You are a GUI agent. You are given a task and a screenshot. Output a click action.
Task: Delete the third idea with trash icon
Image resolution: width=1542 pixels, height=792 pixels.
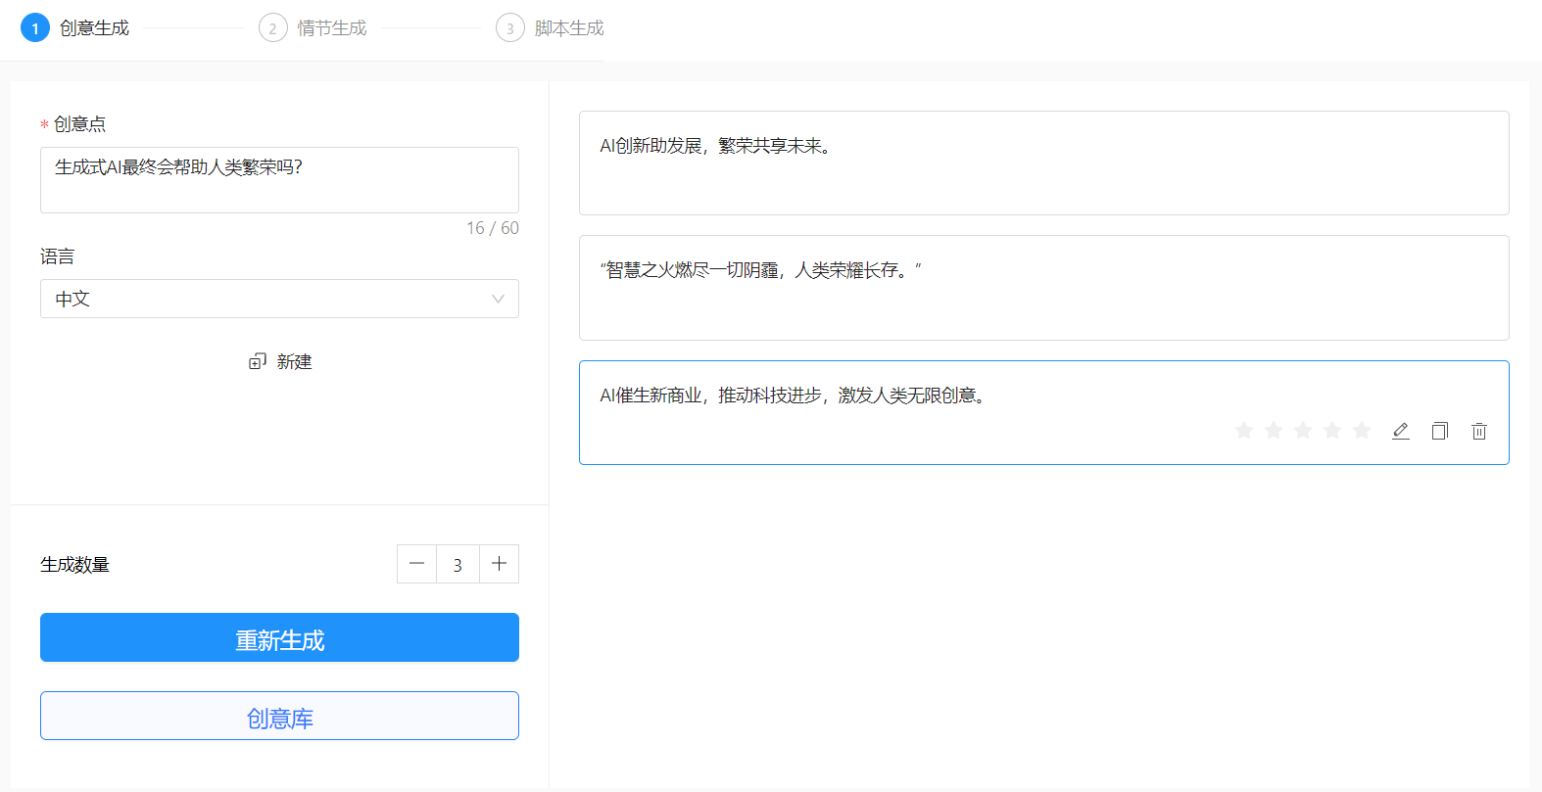[x=1479, y=431]
